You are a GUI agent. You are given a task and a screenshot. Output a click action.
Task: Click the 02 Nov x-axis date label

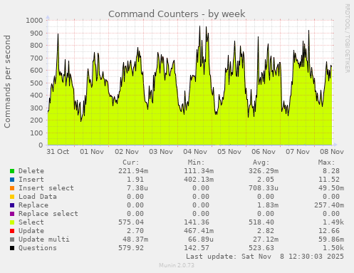pos(127,152)
